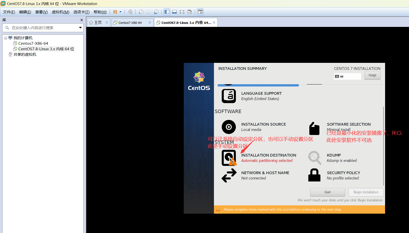Click NETWORK & HOST NAME label
The width and height of the screenshot is (409, 233).
tap(265, 173)
